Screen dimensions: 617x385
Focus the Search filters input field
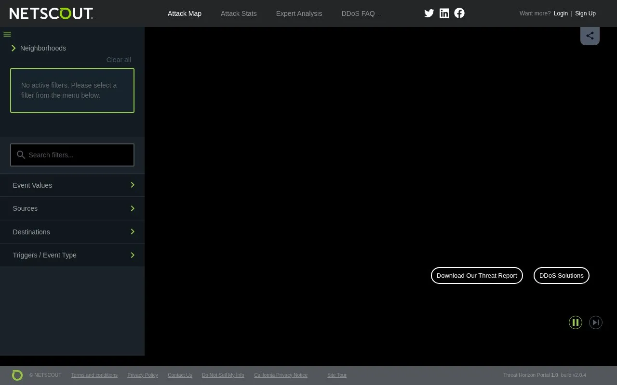(x=72, y=155)
